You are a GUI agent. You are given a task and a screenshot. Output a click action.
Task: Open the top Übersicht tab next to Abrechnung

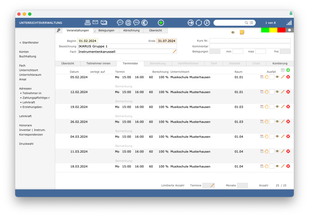[156, 30]
